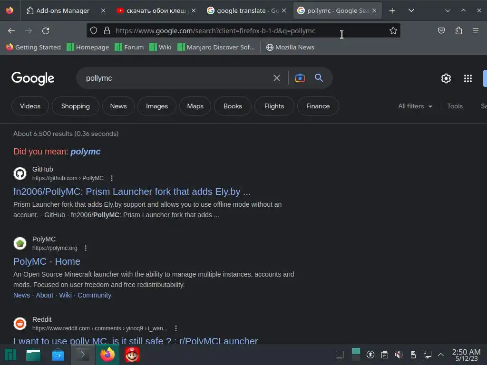Open more options for GitHub result
This screenshot has height=365, width=487.
pos(112,178)
